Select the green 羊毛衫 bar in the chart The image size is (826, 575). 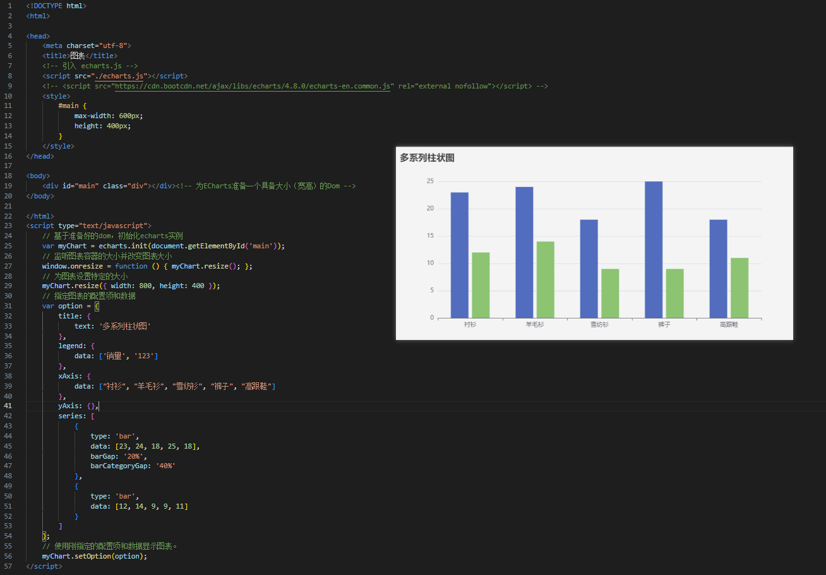(x=546, y=279)
